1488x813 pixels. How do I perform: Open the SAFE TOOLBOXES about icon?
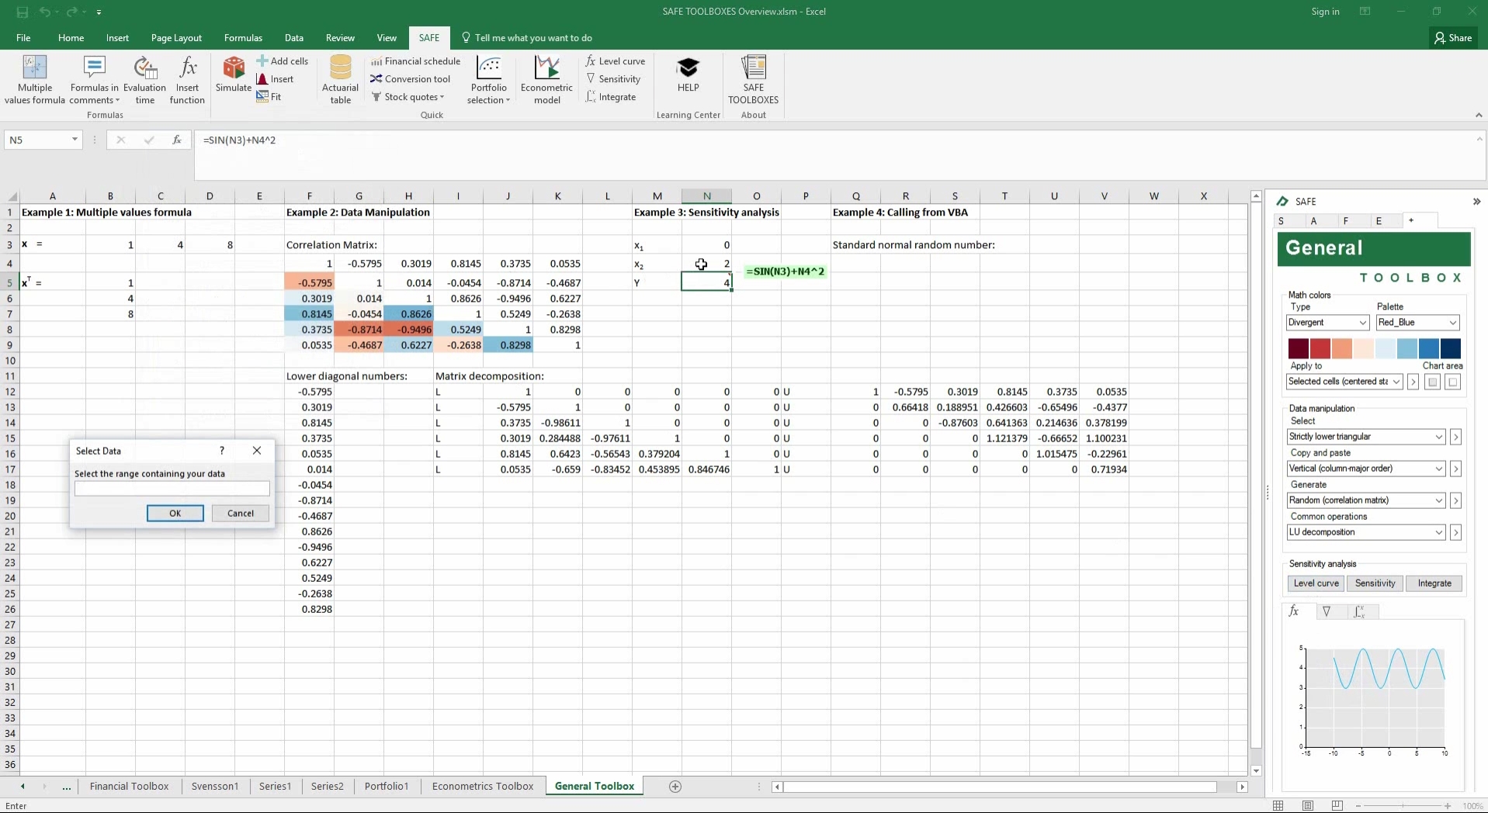tap(753, 79)
